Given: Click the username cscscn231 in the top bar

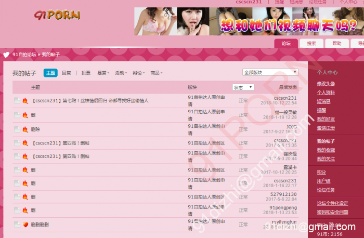Looking at the screenshot, I should tap(248, 2).
